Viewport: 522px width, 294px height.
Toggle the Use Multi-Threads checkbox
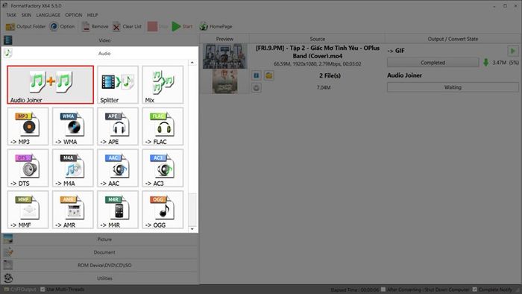[x=43, y=290]
